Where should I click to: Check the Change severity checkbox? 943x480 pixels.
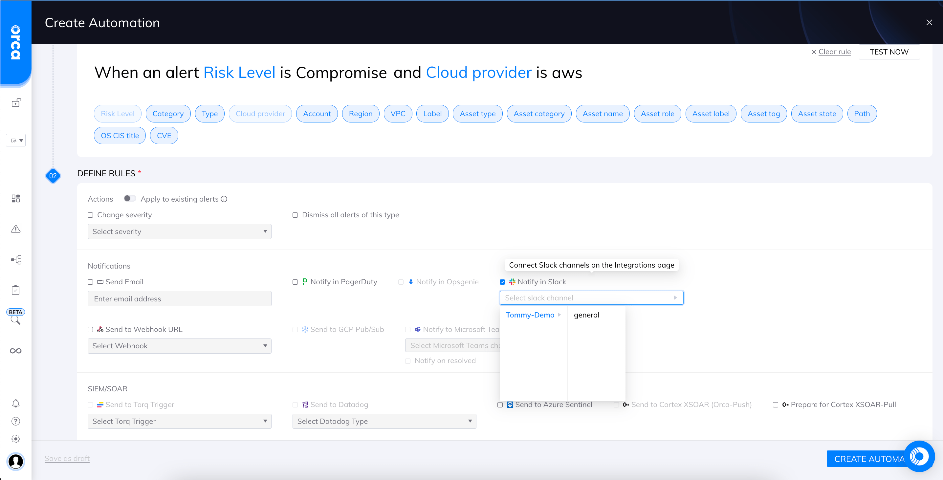click(90, 215)
